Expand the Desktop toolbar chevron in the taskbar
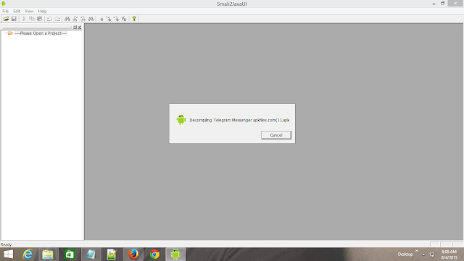This screenshot has width=464, height=261. coord(417,251)
